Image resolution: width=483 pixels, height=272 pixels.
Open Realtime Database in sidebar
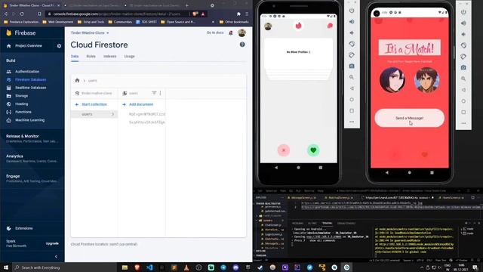coord(30,88)
